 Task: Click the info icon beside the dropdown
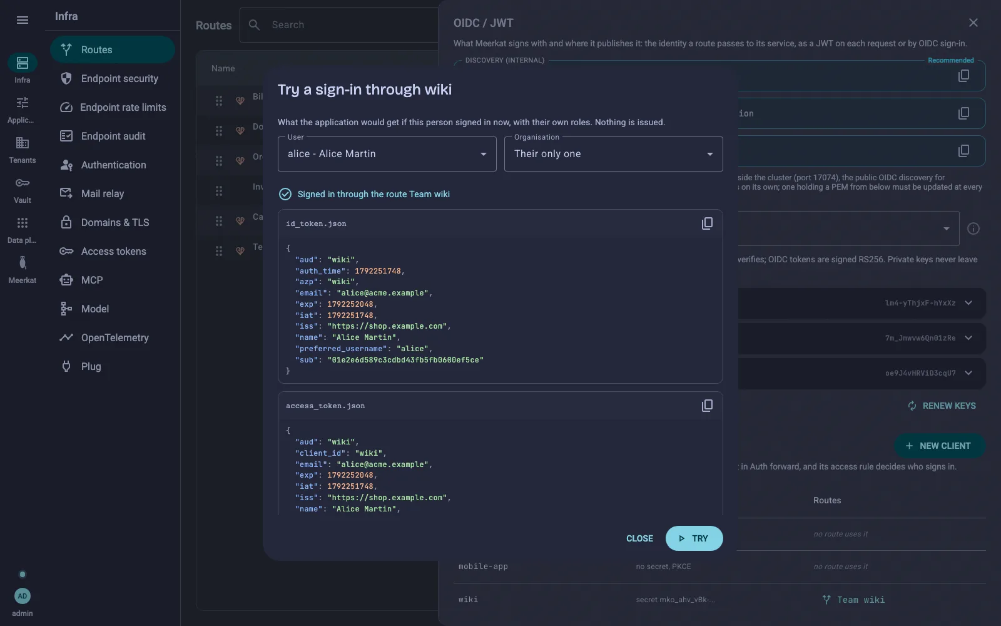click(973, 228)
